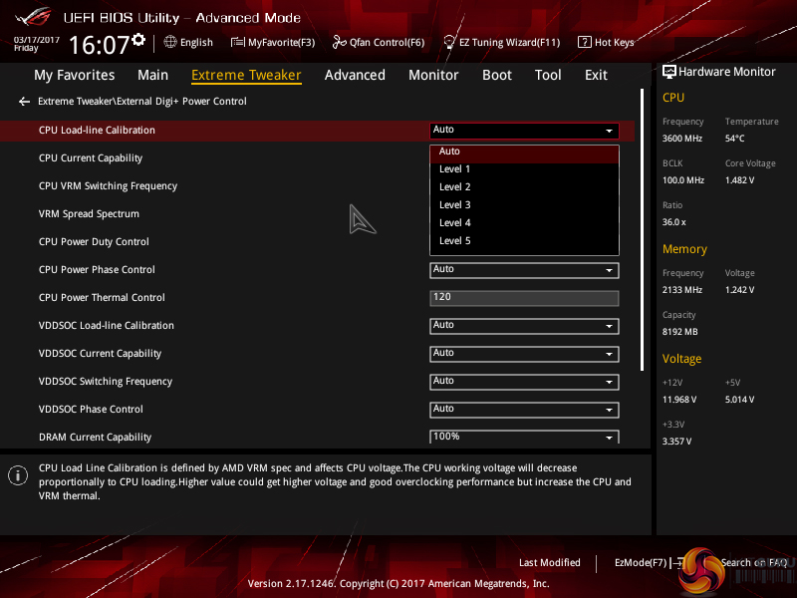Open Qfan Control(F6)
The width and height of the screenshot is (797, 598).
point(379,43)
